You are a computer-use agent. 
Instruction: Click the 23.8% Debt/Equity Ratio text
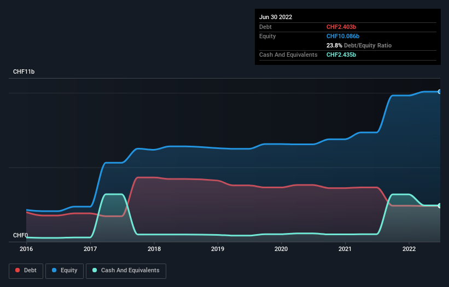point(359,45)
